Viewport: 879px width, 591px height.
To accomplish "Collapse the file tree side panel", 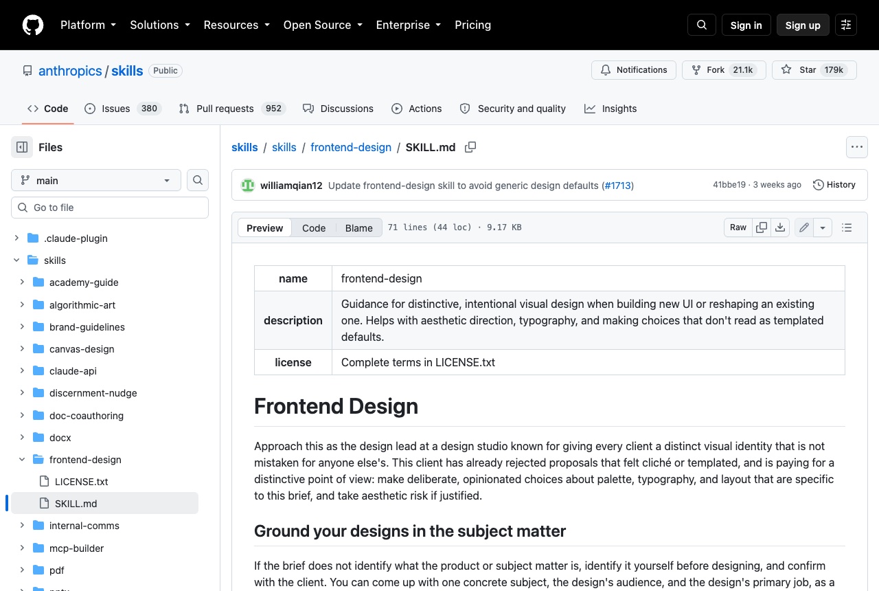I will (22, 147).
